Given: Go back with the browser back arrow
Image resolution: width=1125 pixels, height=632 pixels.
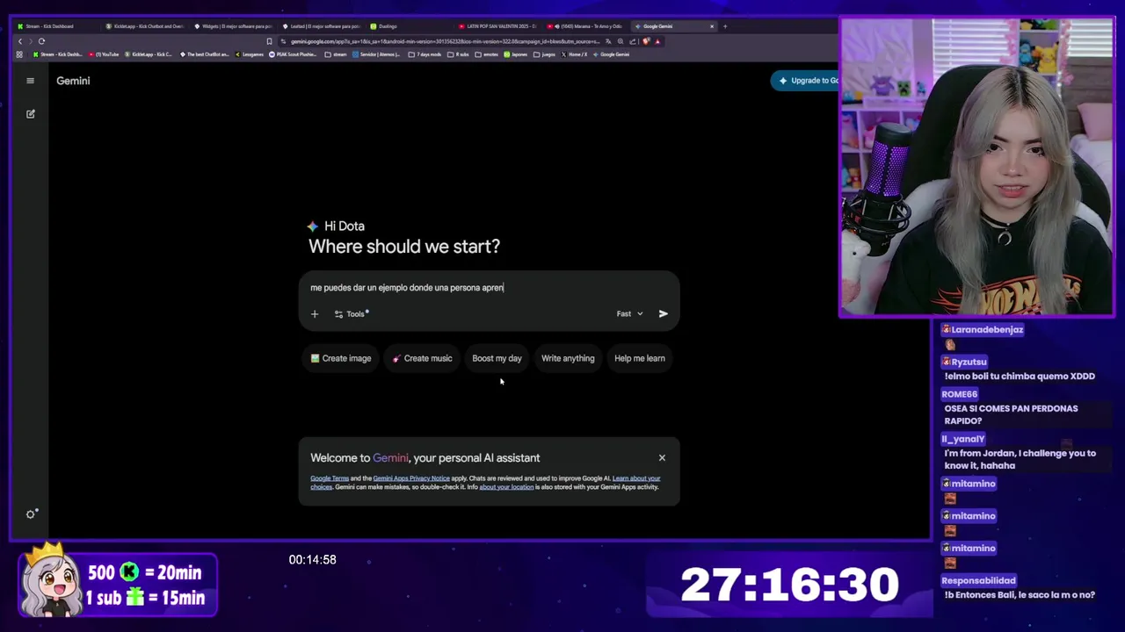Looking at the screenshot, I should pos(20,41).
